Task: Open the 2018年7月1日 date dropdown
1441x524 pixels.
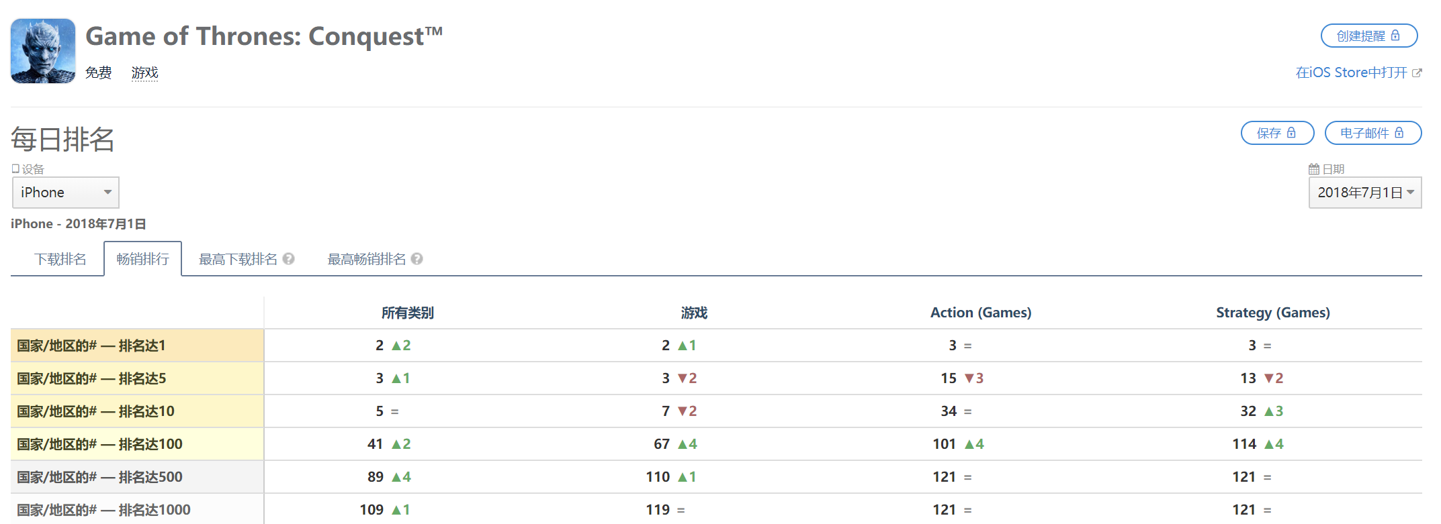Action: (x=1365, y=193)
